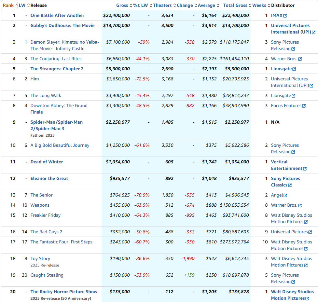Click external icon in The Long Walk row
Viewport: 318px width, 302px height.
pos(294,96)
